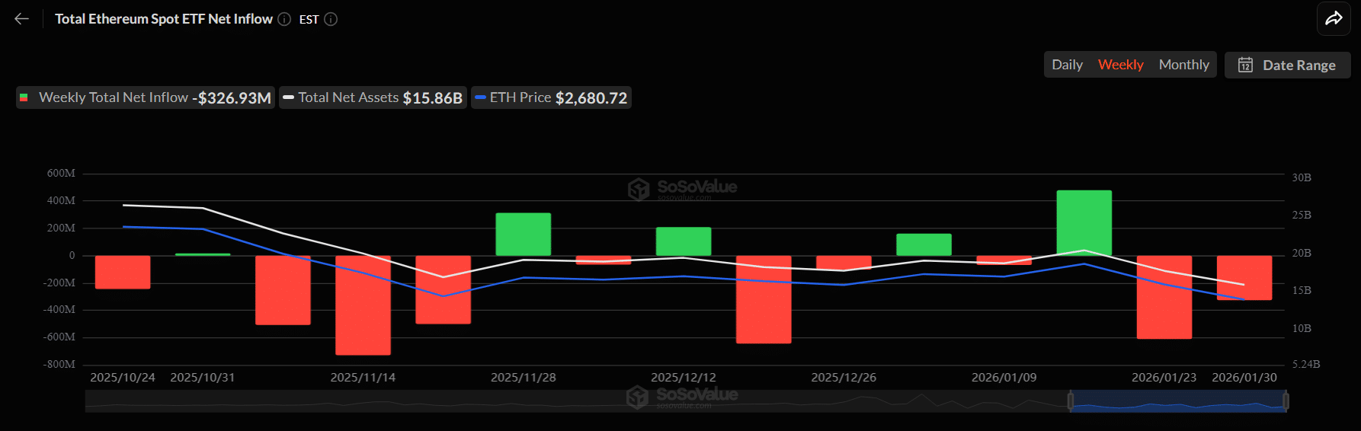Viewport: 1361px width, 431px height.
Task: Select the Weekly tab
Action: pos(1120,65)
